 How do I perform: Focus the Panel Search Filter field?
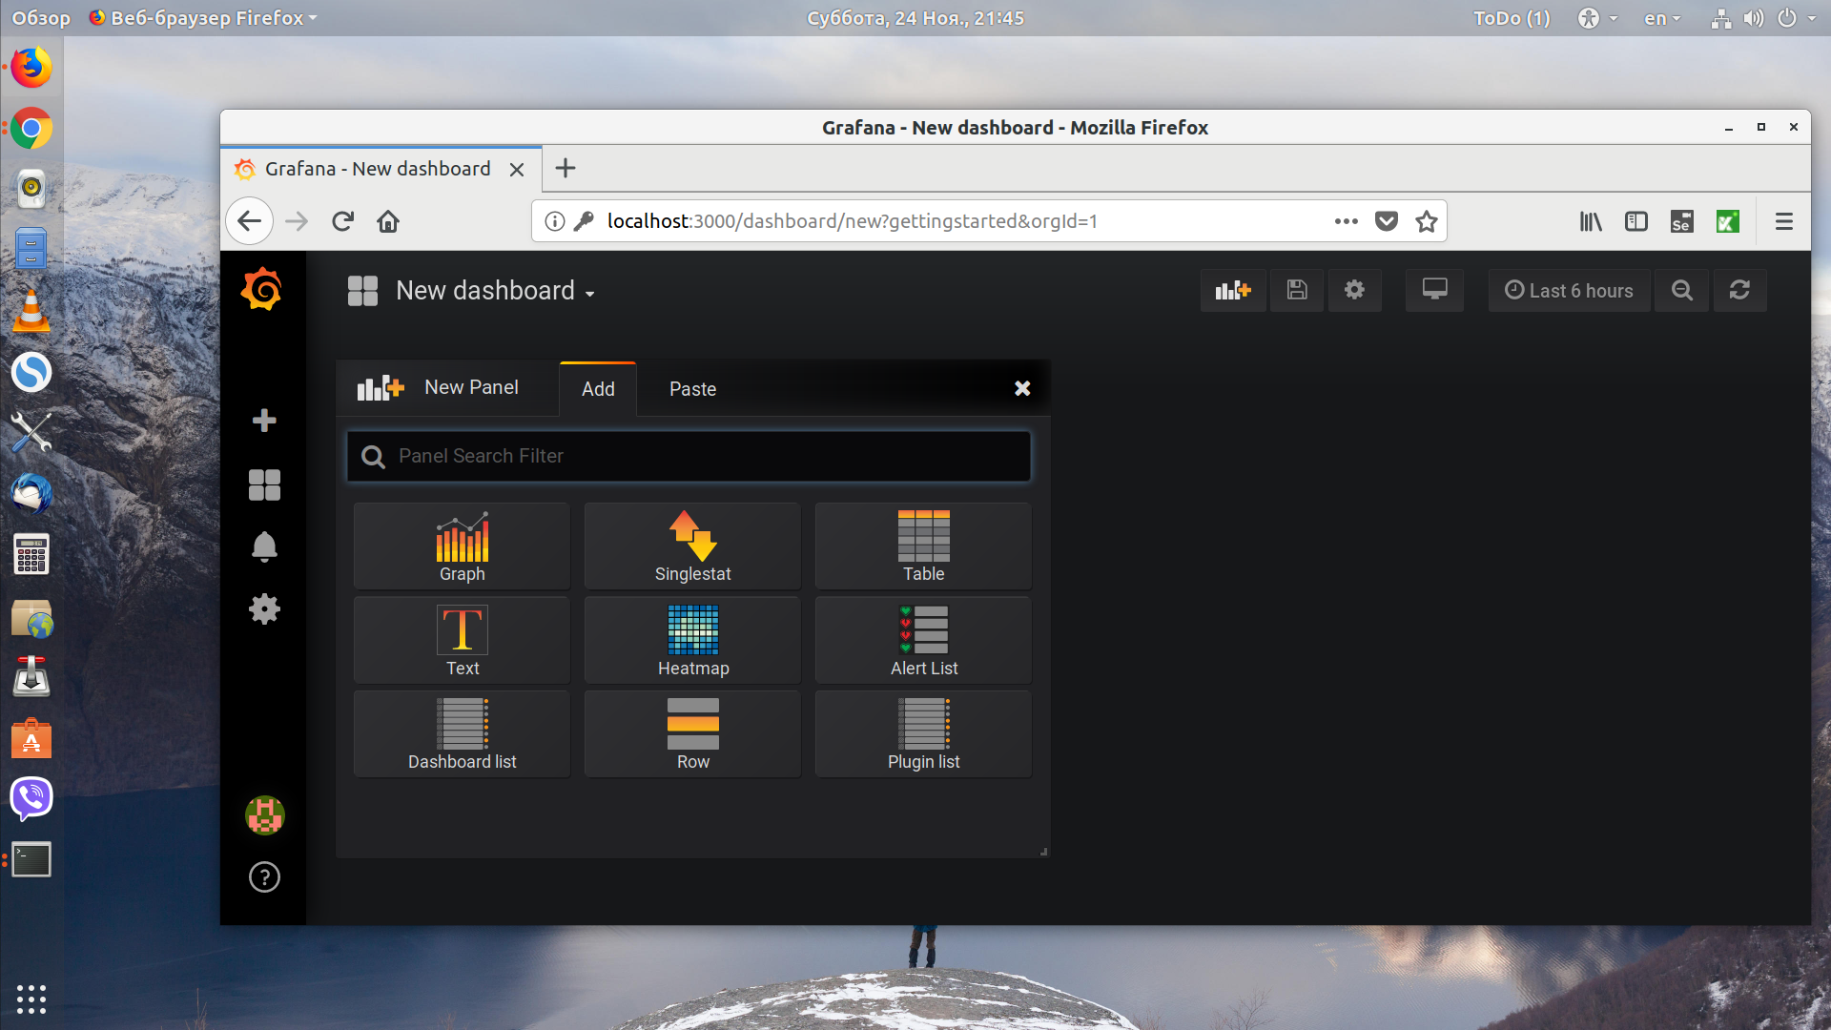(689, 456)
